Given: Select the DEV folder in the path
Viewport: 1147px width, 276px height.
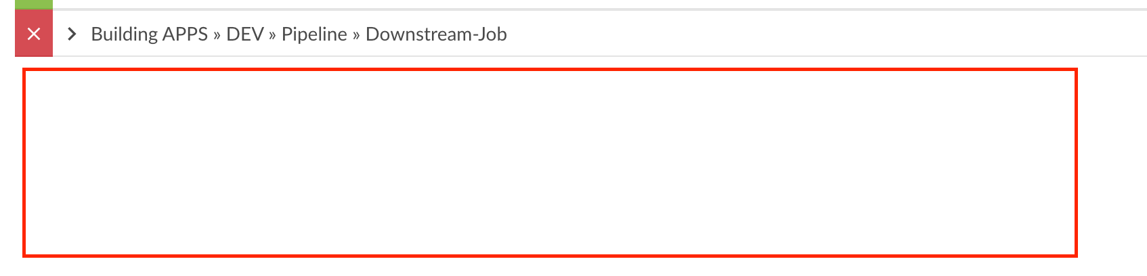Looking at the screenshot, I should pos(244,34).
